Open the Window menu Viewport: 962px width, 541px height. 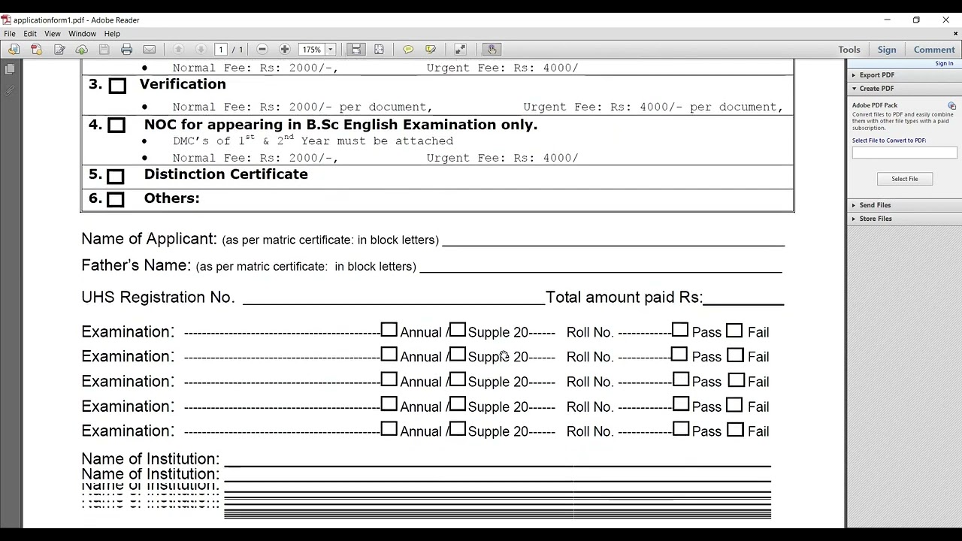(x=82, y=34)
